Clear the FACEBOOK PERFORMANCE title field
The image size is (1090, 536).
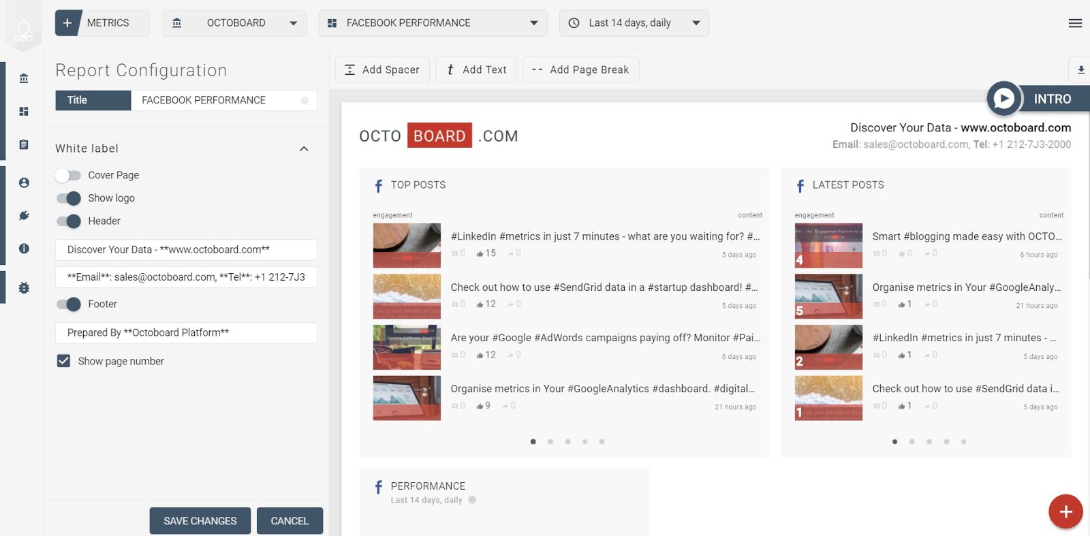click(305, 100)
